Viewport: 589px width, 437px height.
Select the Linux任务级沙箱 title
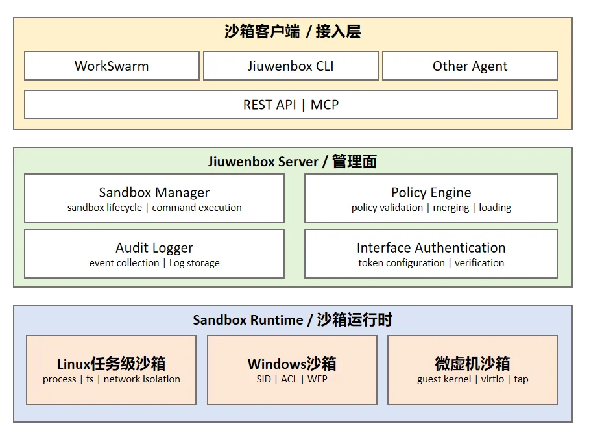[111, 364]
